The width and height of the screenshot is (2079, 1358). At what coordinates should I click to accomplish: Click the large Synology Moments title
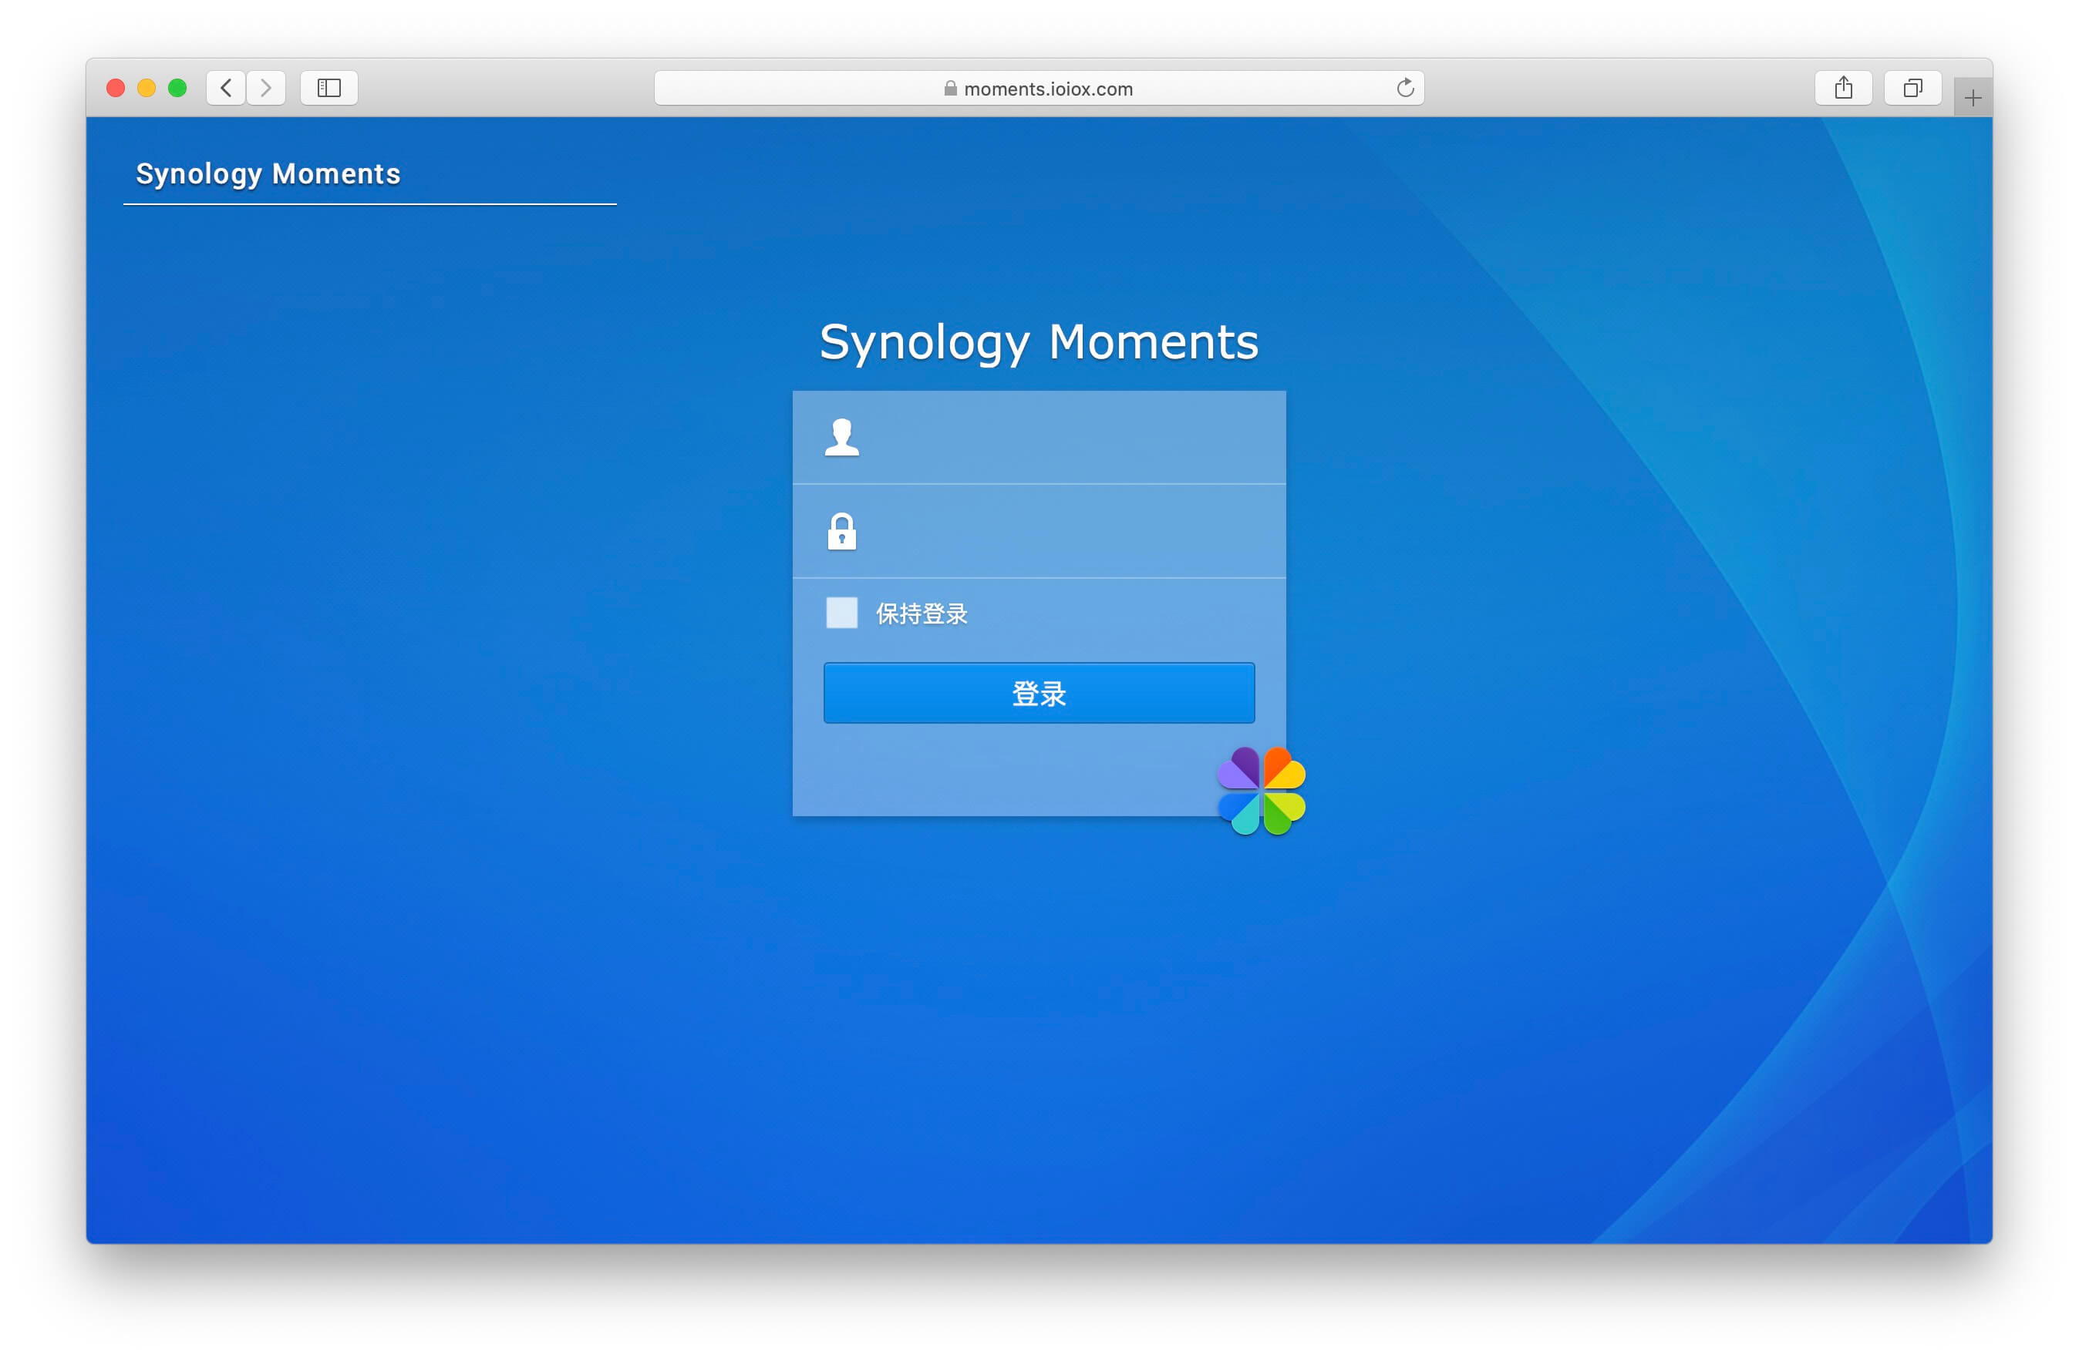click(x=1039, y=341)
